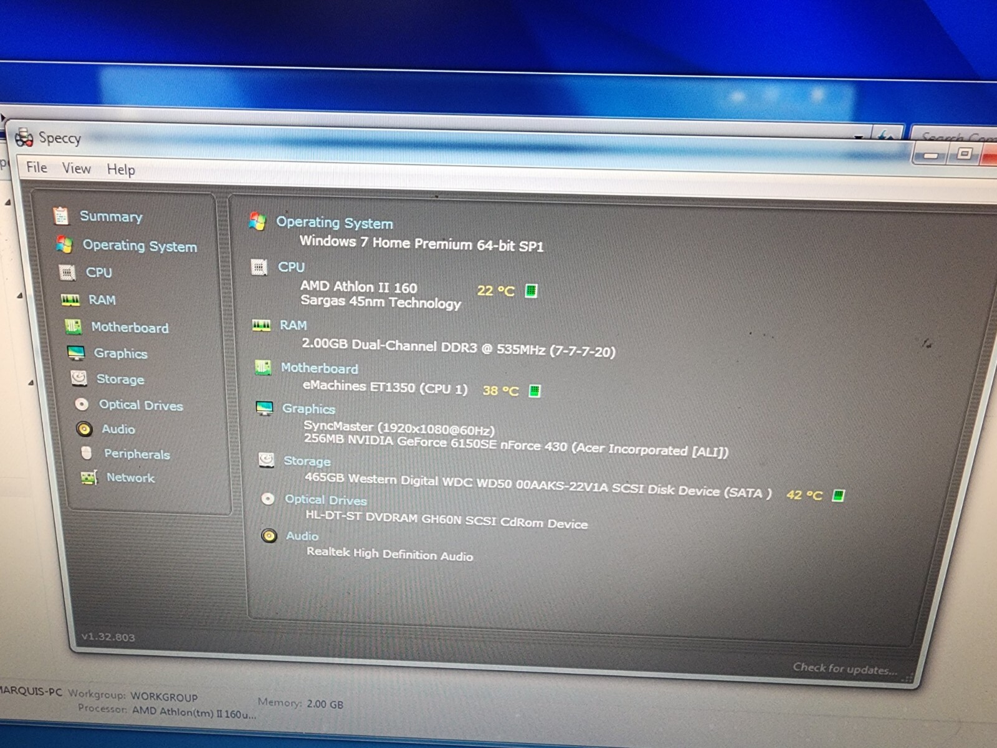Show Optical Drives from sidebar
The height and width of the screenshot is (748, 997).
pos(141,405)
